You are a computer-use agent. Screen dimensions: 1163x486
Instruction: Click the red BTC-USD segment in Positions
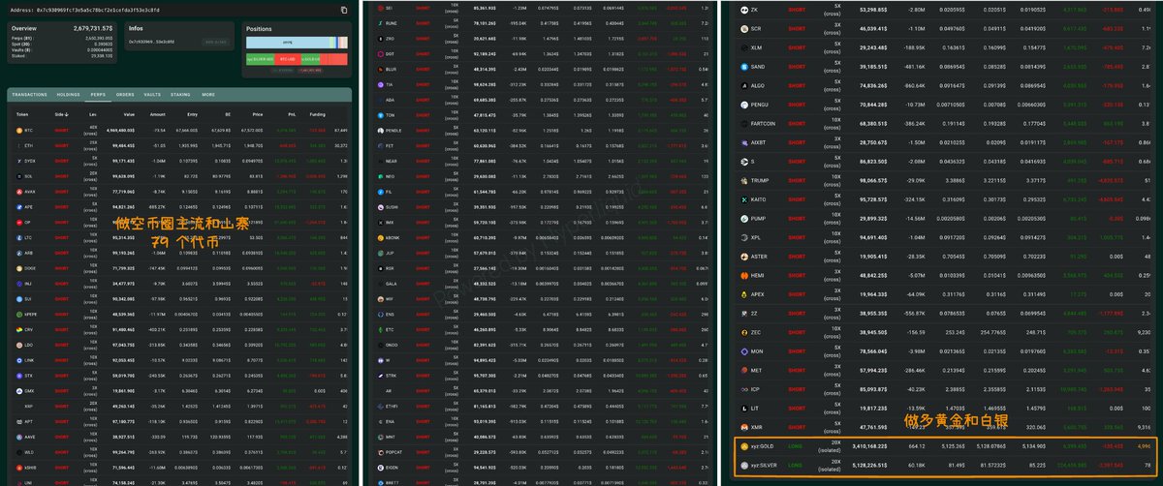point(286,59)
